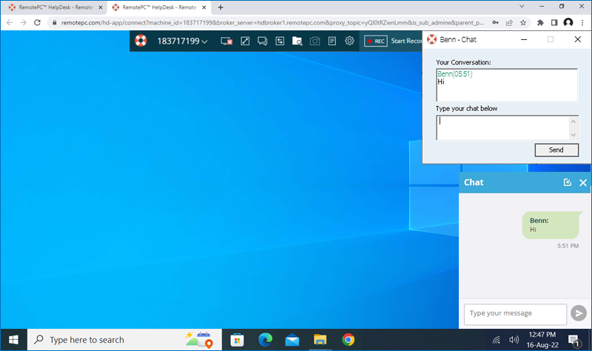Click the disconnect session monitor icon
Image resolution: width=592 pixels, height=351 pixels.
pos(226,41)
